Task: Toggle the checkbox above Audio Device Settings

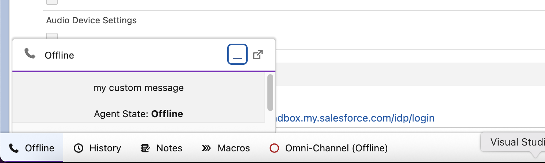Action: tap(52, 1)
